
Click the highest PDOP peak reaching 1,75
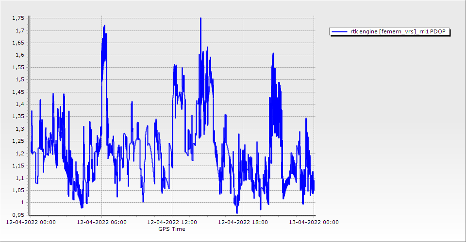200,19
